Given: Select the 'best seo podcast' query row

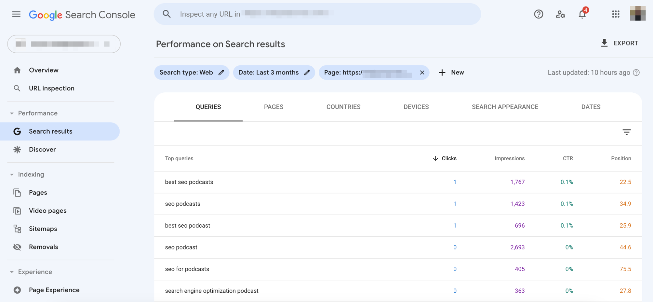Looking at the screenshot, I should pyautogui.click(x=398, y=226).
